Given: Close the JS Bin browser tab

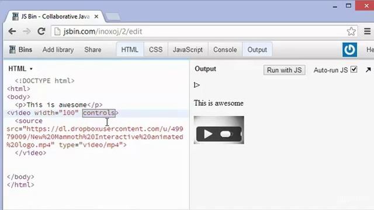Looking at the screenshot, I should (96, 17).
